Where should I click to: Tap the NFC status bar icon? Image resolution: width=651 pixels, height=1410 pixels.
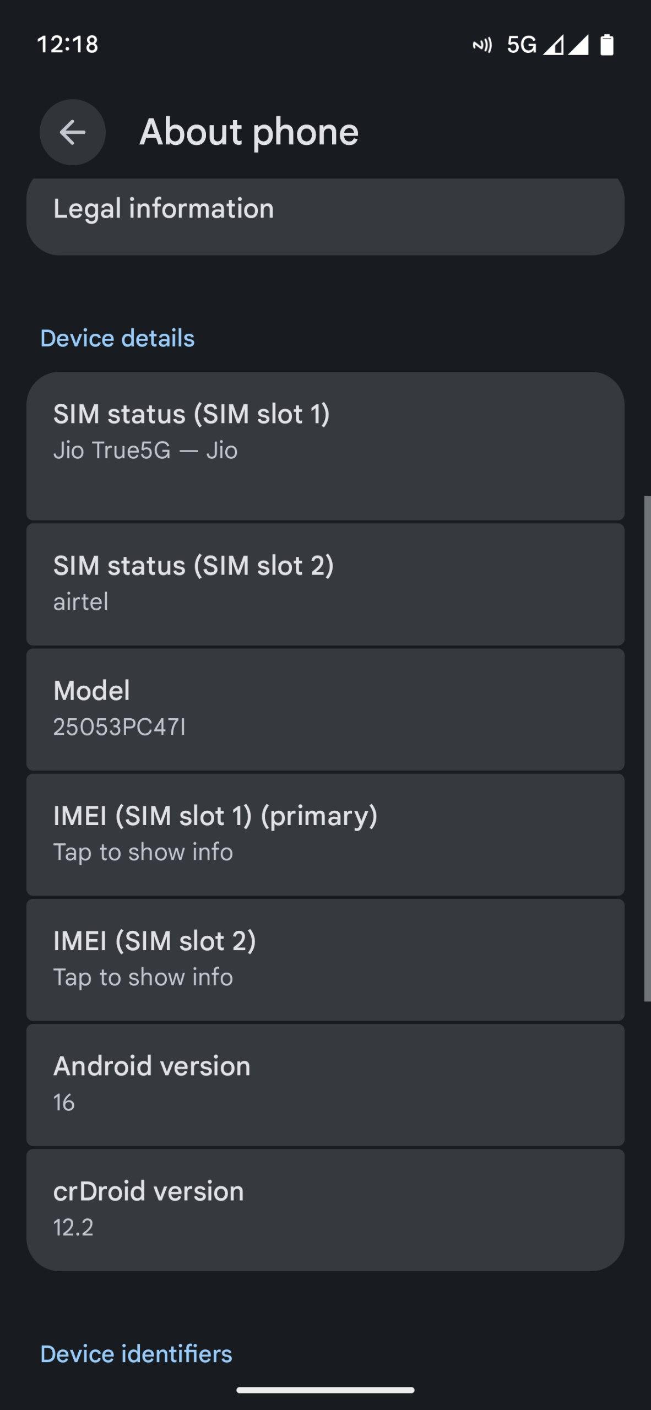click(482, 45)
